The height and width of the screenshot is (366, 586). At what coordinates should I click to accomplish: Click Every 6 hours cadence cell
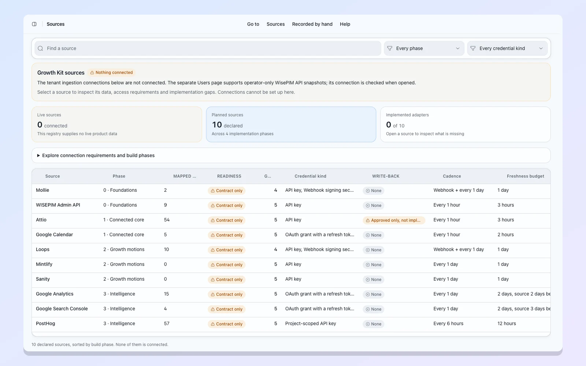click(x=448, y=324)
